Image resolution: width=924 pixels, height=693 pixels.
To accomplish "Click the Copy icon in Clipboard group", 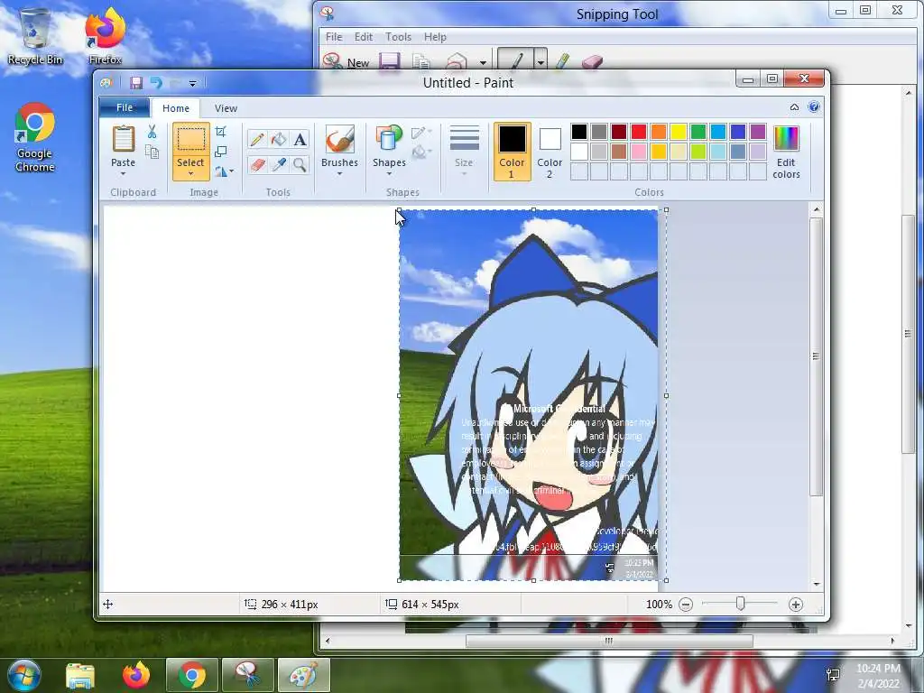I will pyautogui.click(x=152, y=152).
